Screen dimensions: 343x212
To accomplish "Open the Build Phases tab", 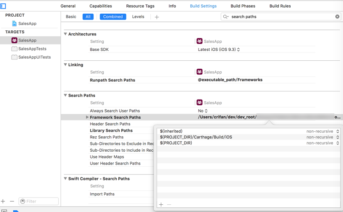I will (x=243, y=6).
